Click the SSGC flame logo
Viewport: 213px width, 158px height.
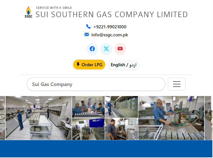[29, 12]
